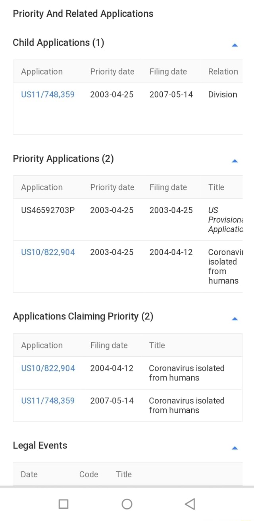This screenshot has height=521, width=254.
Task: Open US11/748,359 under Applications Claiming Priority
Action: coord(48,401)
